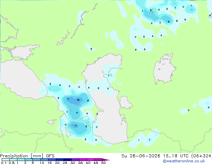This screenshot has width=212, height=164.
Task: Click the '4' precipitation value on map
Action: point(77,112)
